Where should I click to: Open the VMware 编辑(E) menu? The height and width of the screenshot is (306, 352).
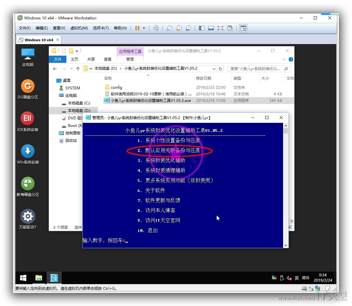click(x=42, y=28)
